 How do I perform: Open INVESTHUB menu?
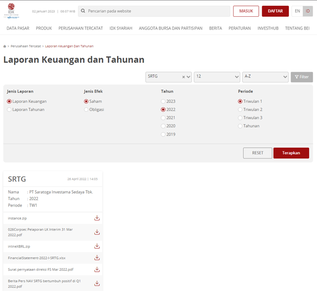pos(268,28)
